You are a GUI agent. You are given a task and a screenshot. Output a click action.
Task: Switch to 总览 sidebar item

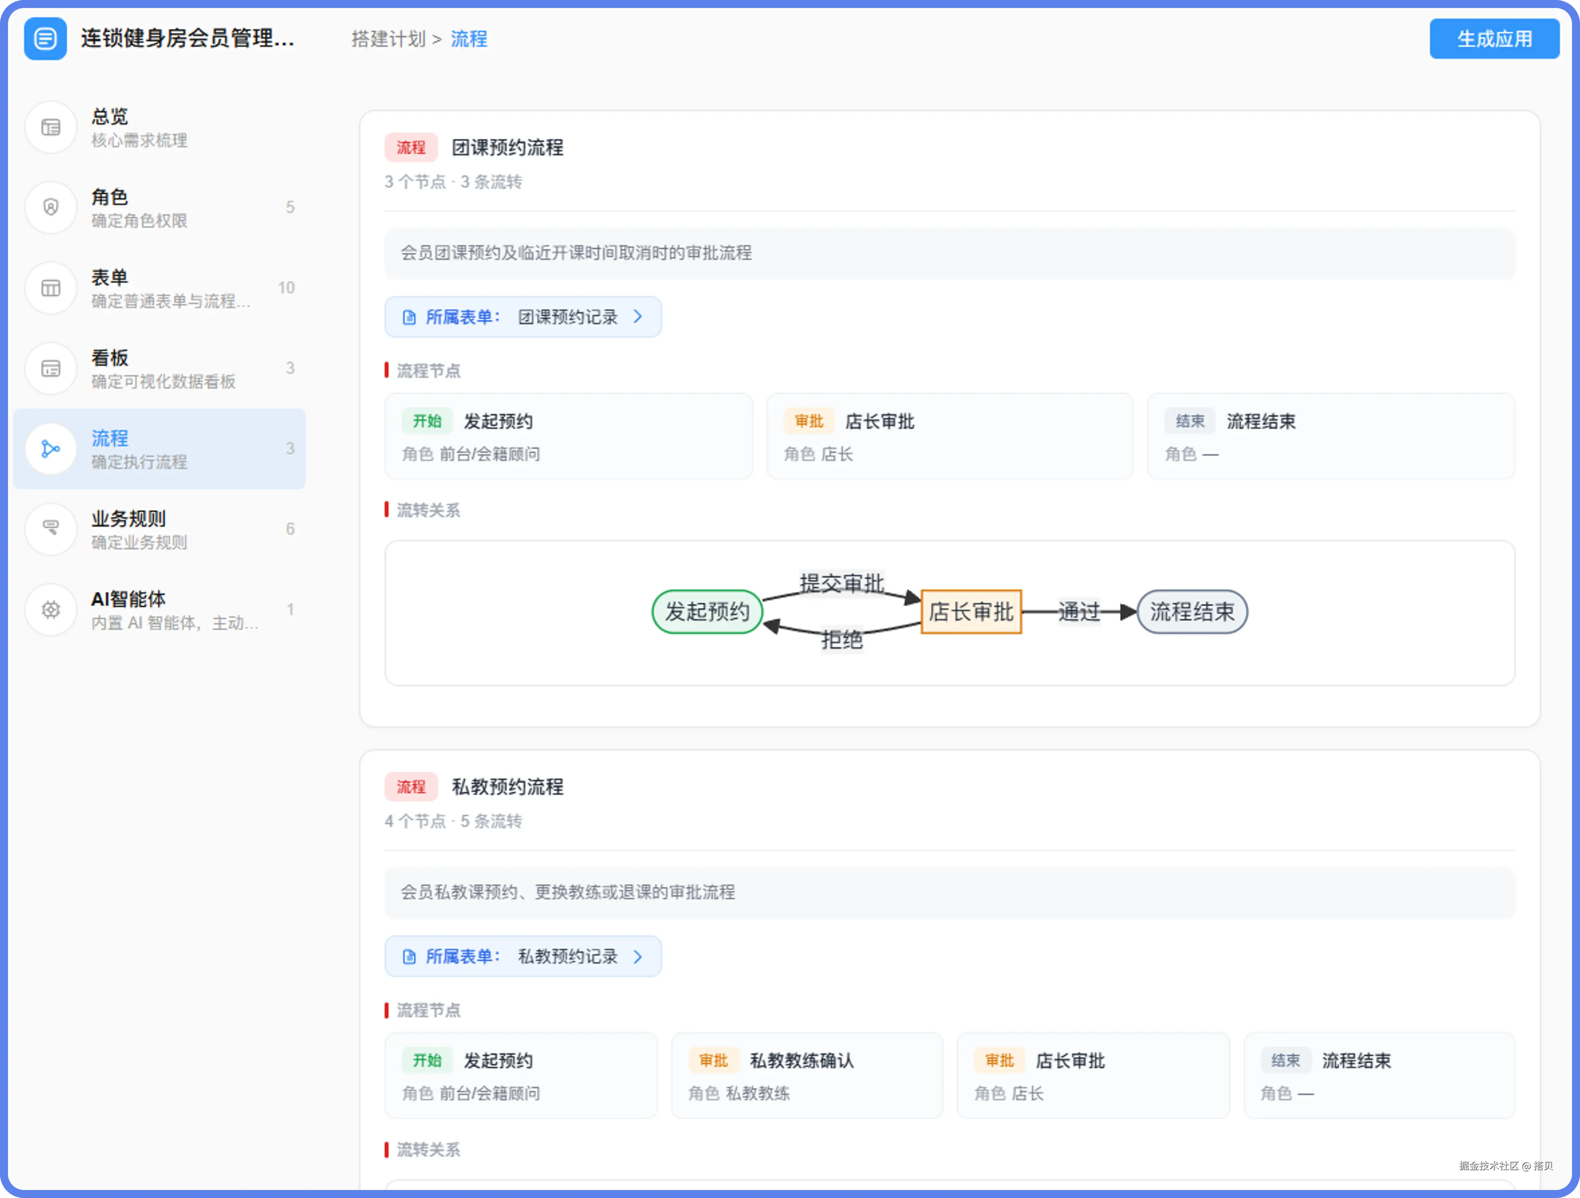(159, 128)
